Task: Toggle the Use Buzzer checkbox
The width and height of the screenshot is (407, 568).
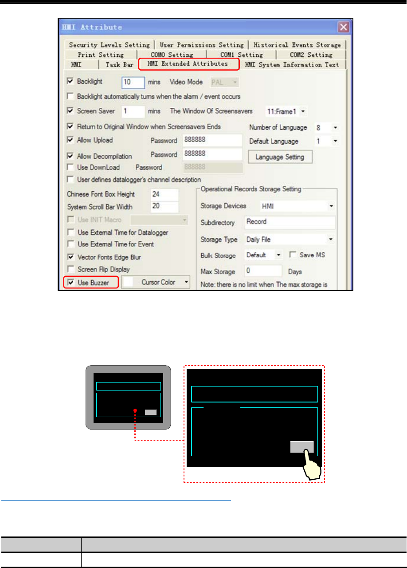Action: 70,282
